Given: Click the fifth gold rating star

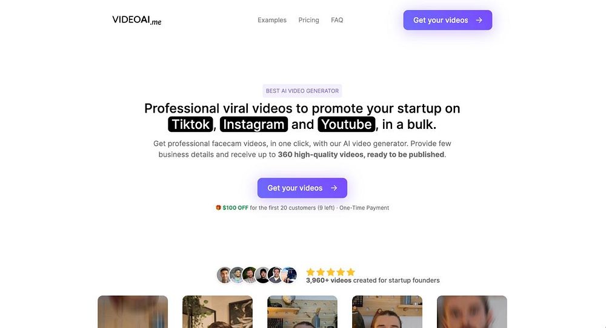Looking at the screenshot, I should 350,272.
